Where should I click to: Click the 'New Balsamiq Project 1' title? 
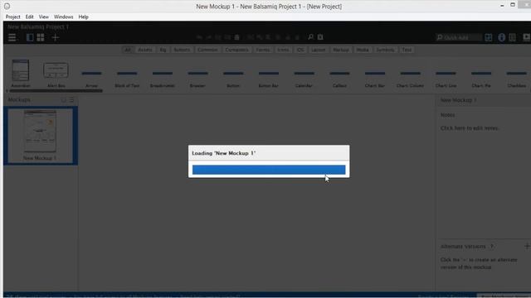tap(38, 26)
